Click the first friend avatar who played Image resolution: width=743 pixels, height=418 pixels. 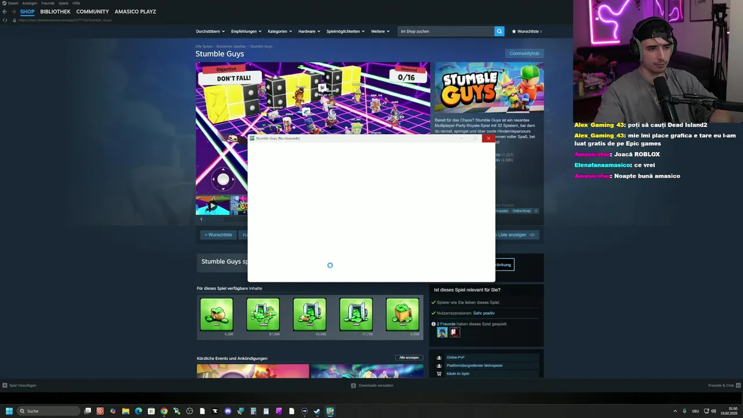pyautogui.click(x=442, y=332)
